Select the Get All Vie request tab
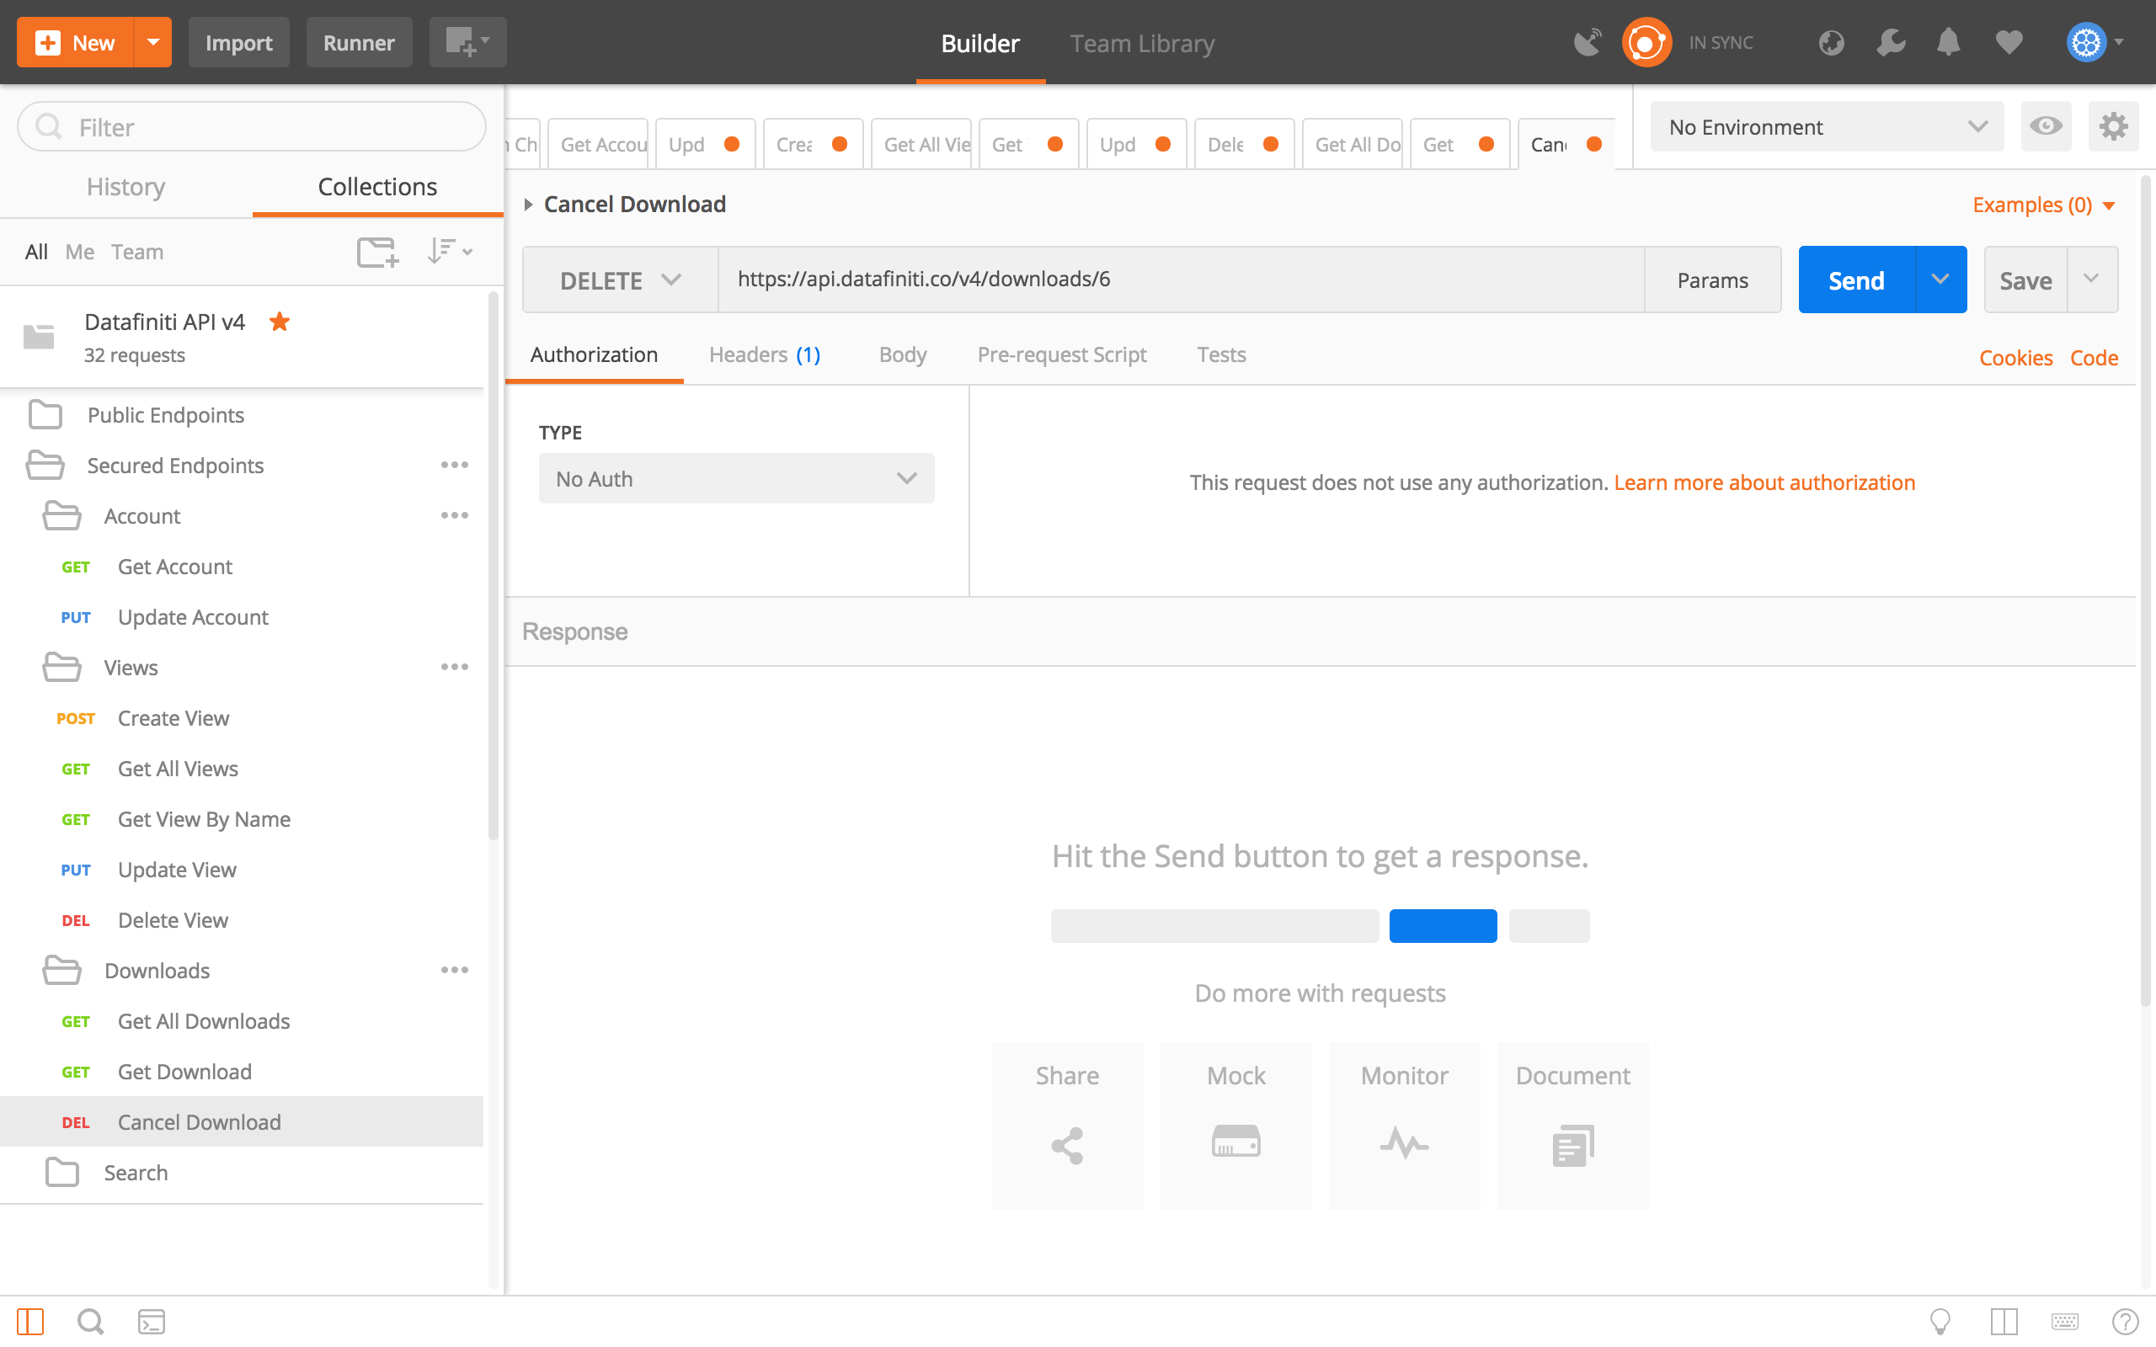 point(922,144)
